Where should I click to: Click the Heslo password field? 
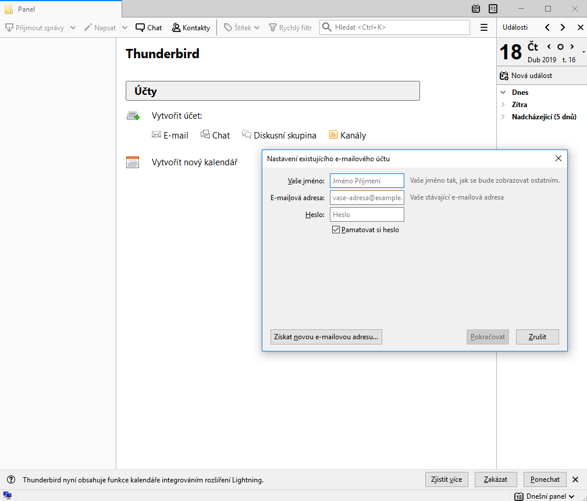tap(367, 215)
